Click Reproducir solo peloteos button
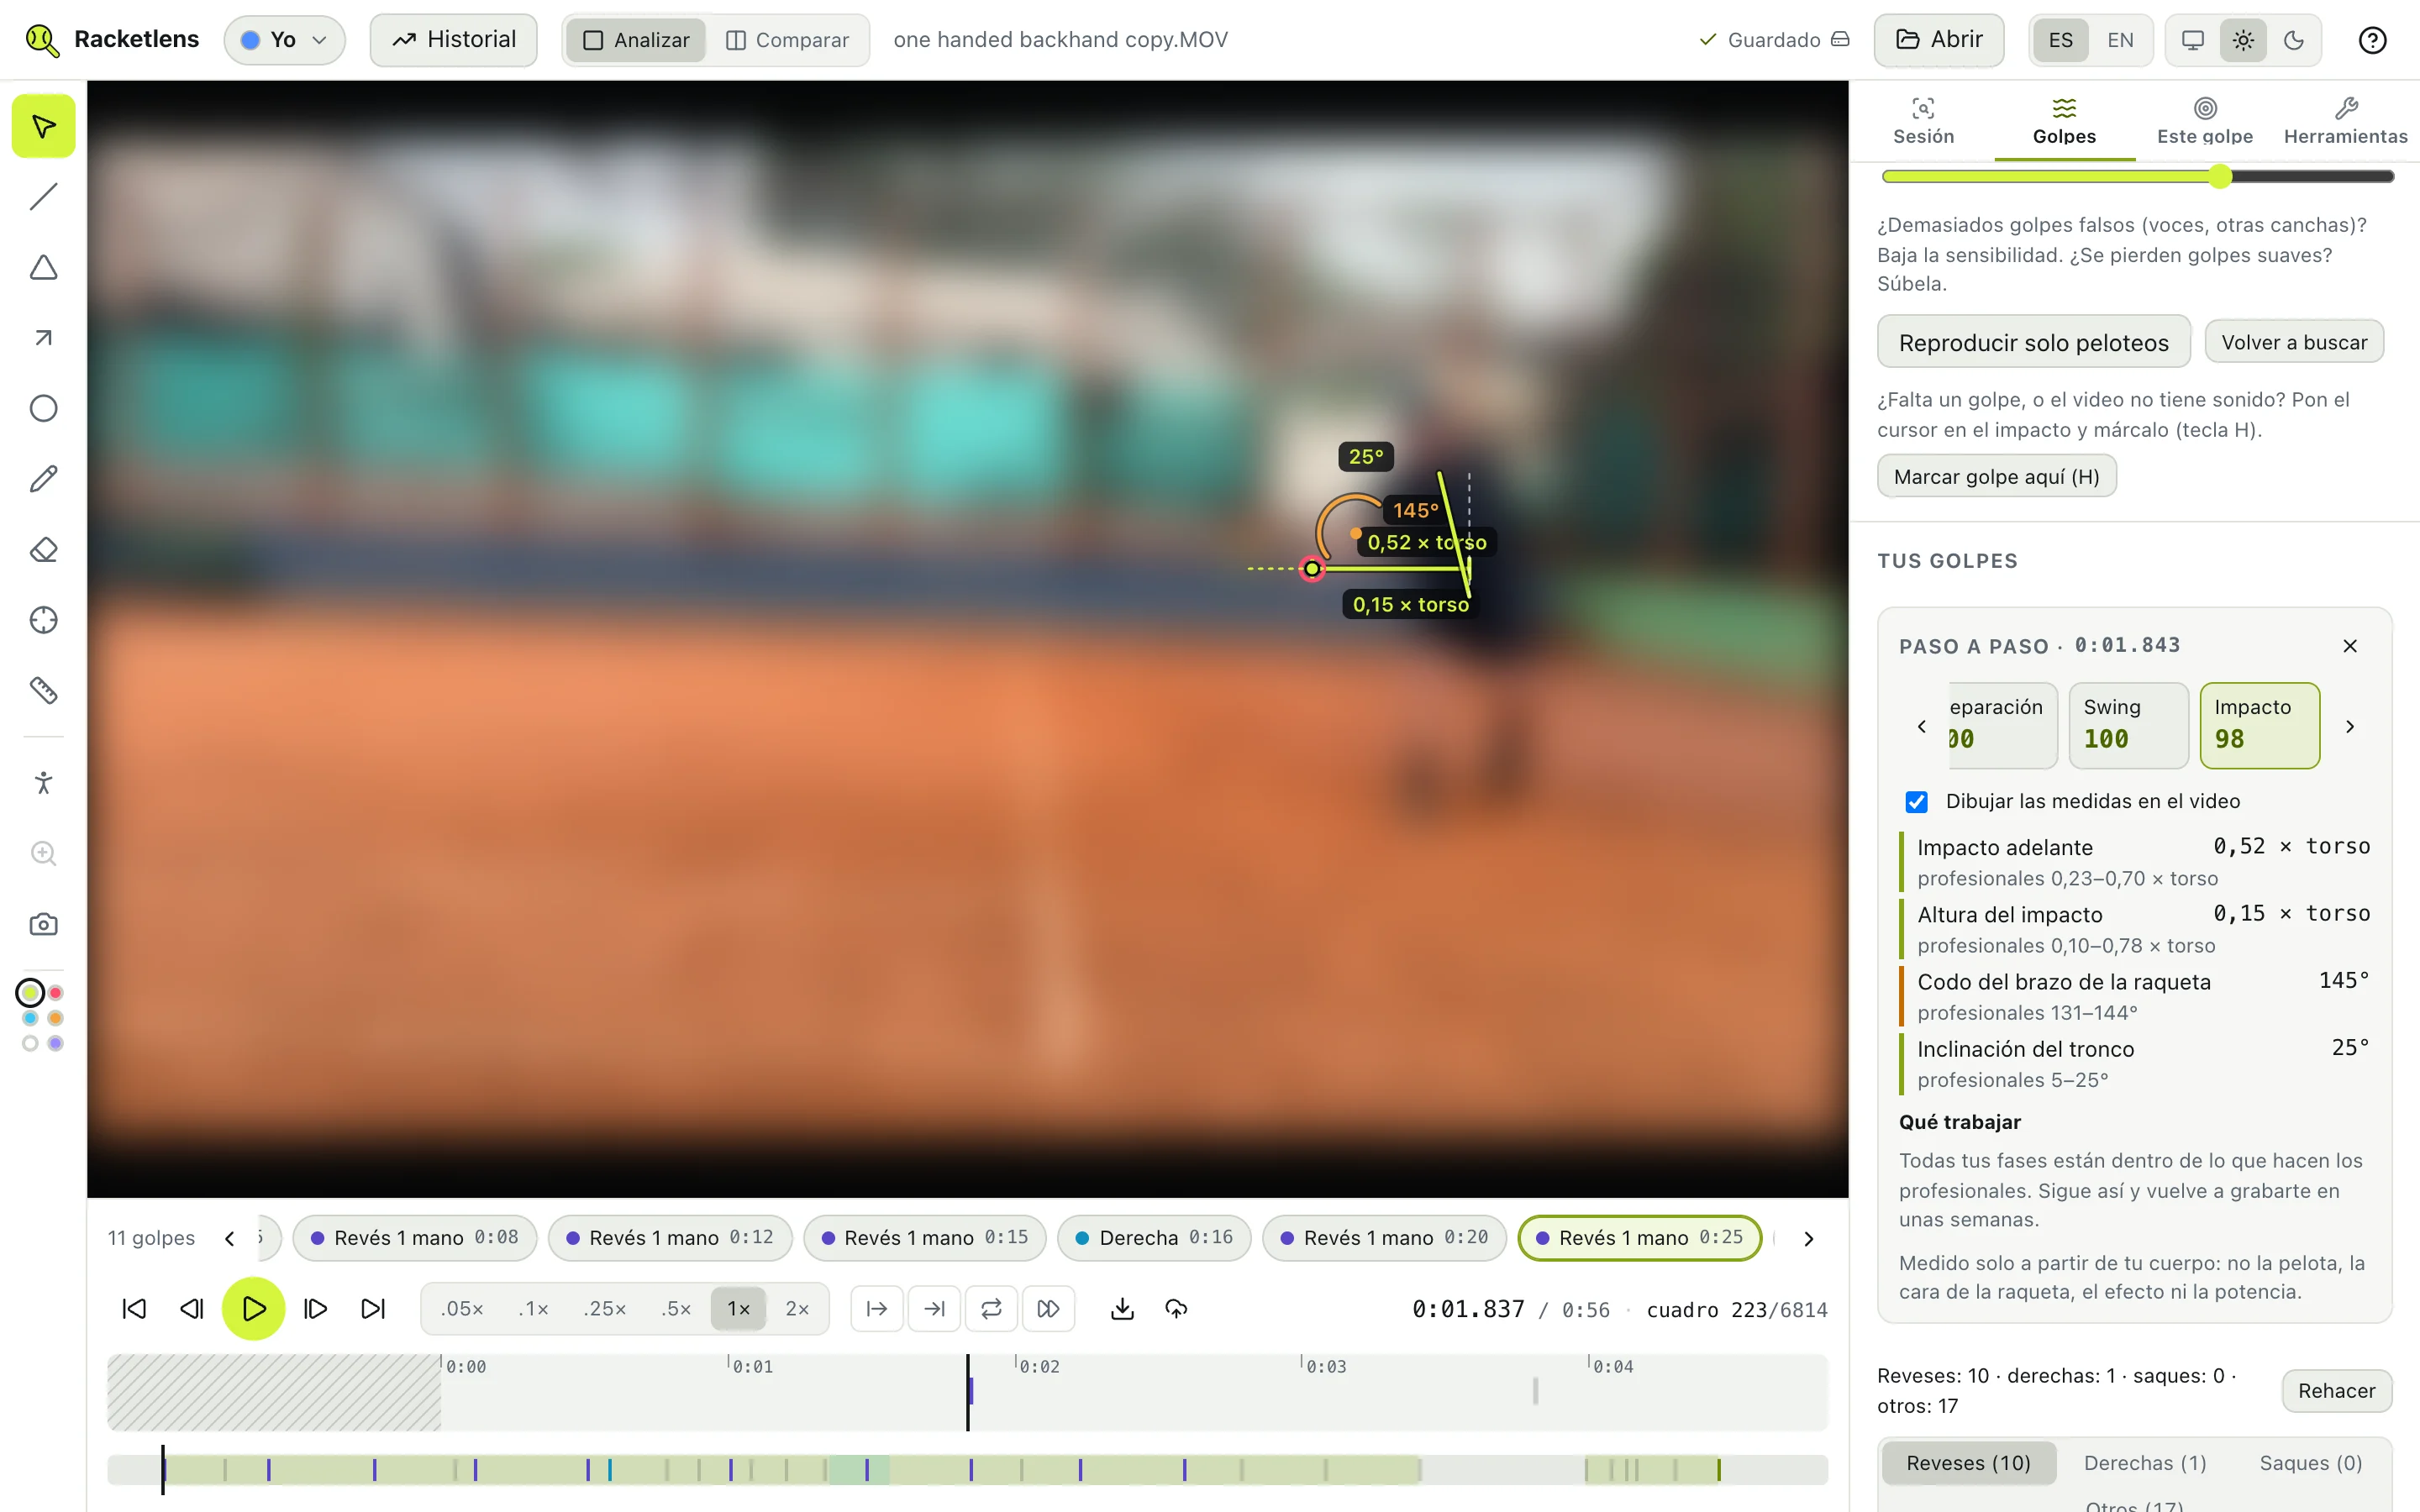The height and width of the screenshot is (1512, 2420). tap(2033, 342)
